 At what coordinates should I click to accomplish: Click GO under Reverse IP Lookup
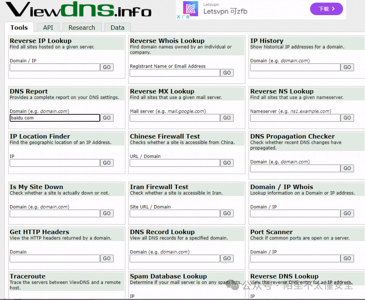[107, 67]
